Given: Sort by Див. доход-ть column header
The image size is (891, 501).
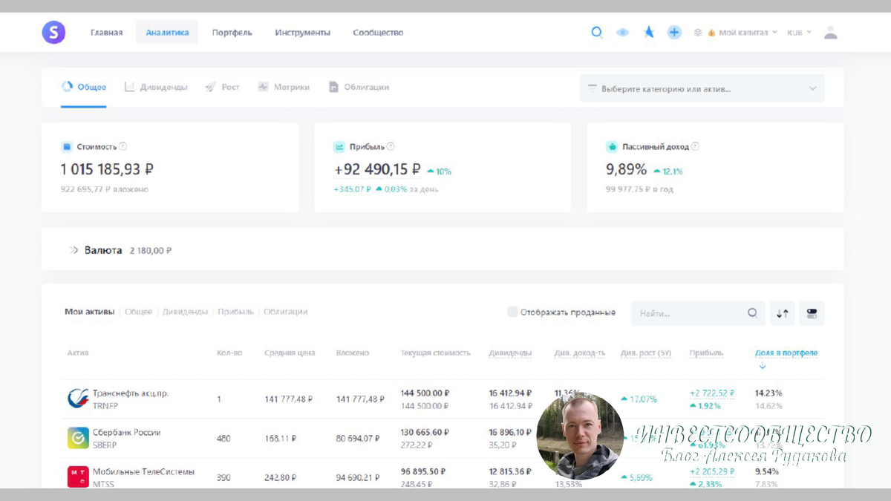Looking at the screenshot, I should (x=580, y=353).
